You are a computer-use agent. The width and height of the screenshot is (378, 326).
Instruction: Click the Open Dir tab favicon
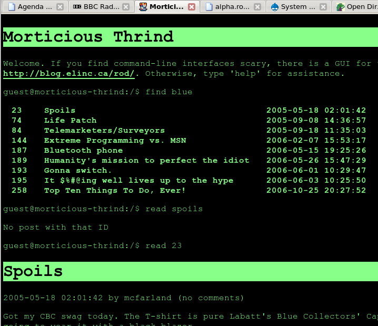click(x=340, y=7)
